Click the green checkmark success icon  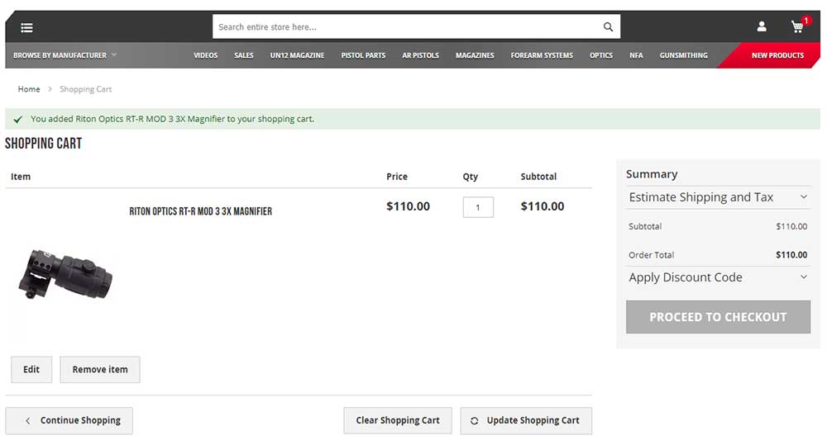pyautogui.click(x=18, y=120)
